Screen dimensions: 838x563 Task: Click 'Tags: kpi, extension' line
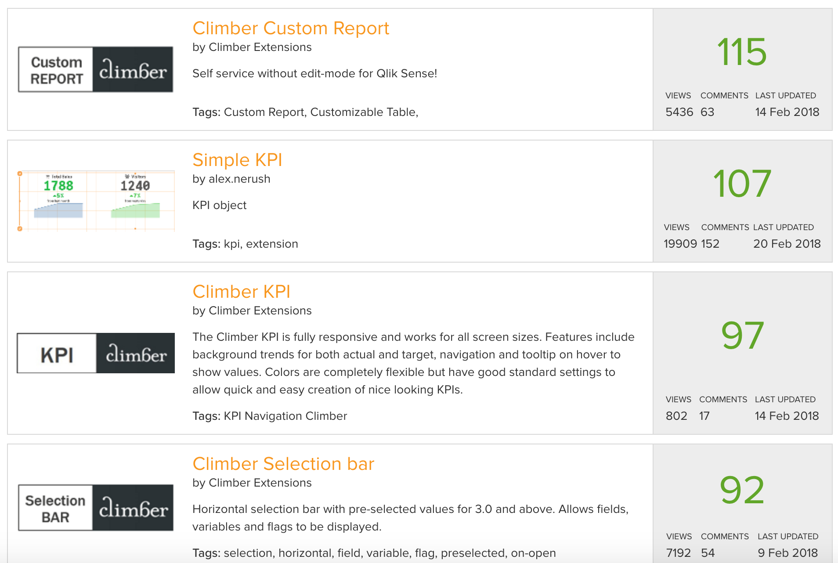coord(245,244)
